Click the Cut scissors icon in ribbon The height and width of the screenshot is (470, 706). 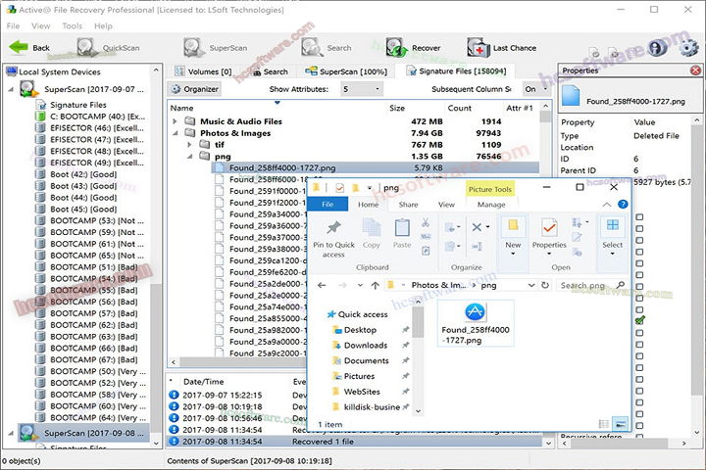coord(426,222)
